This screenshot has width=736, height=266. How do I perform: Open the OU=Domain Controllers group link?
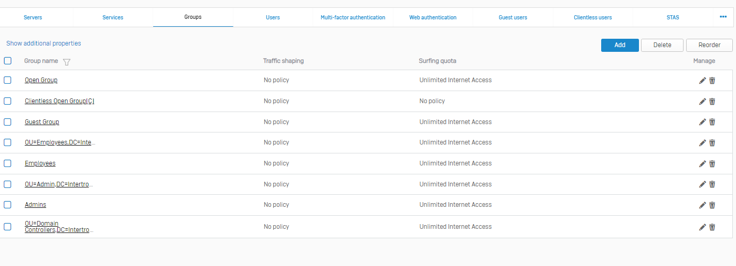pos(59,227)
